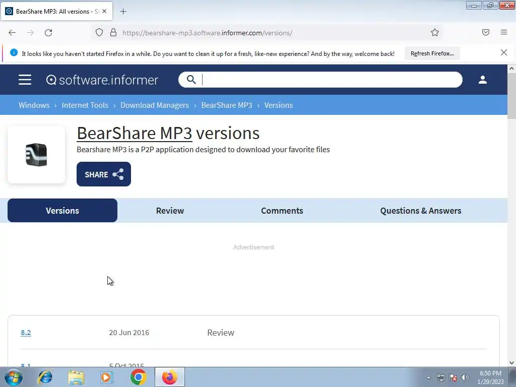Open the Review link for version 8.2
Image resolution: width=516 pixels, height=387 pixels.
[221, 333]
